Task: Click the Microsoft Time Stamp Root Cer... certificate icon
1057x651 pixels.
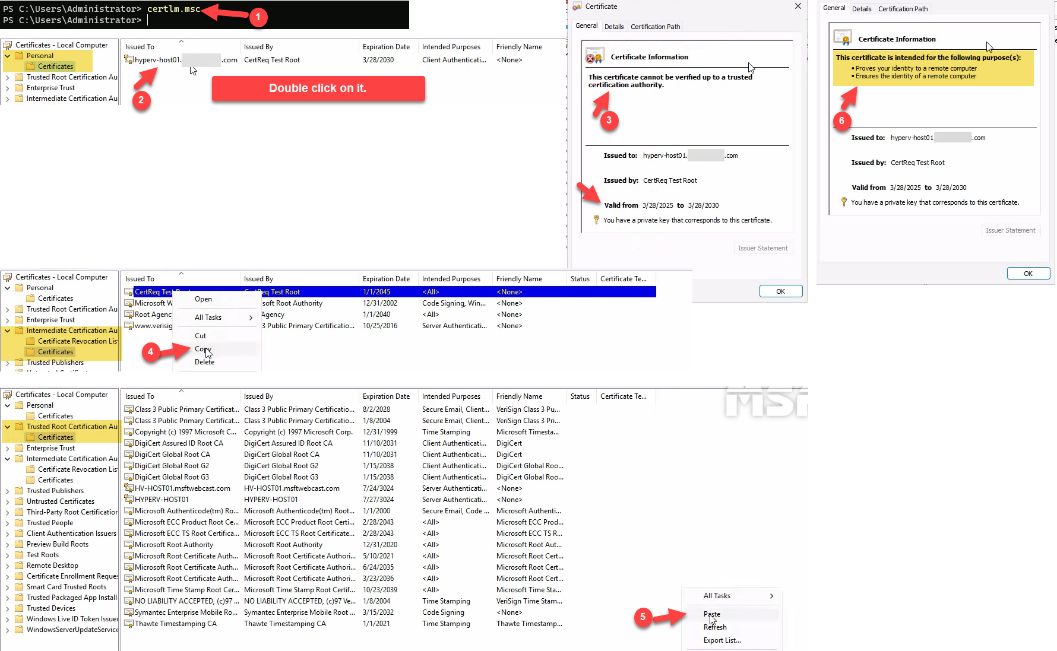Action: click(128, 590)
